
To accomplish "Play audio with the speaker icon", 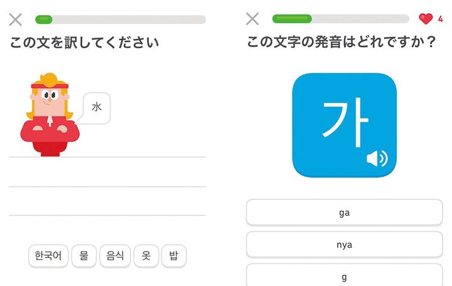I will point(377,159).
